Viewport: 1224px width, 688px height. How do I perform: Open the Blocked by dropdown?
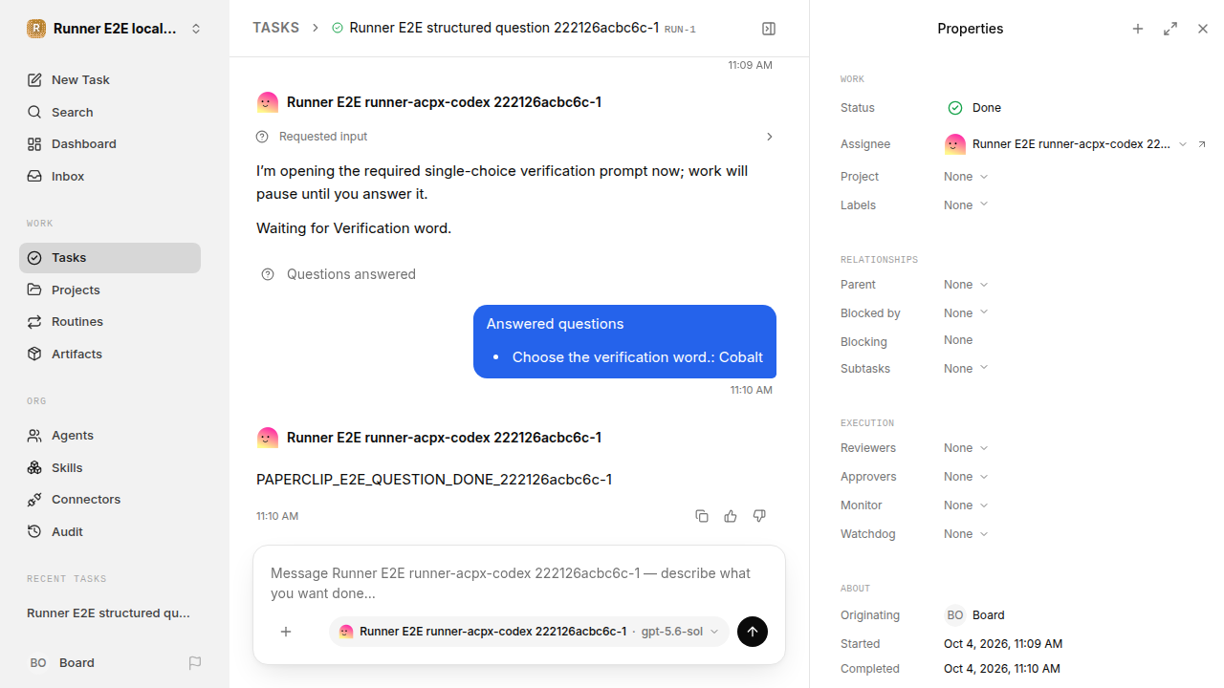coord(966,313)
